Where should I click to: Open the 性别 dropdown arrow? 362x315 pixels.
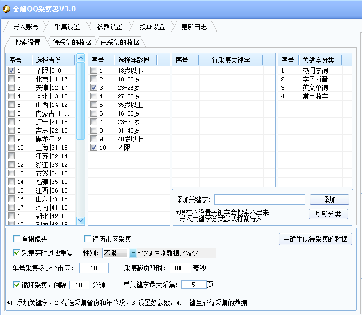[133, 253]
